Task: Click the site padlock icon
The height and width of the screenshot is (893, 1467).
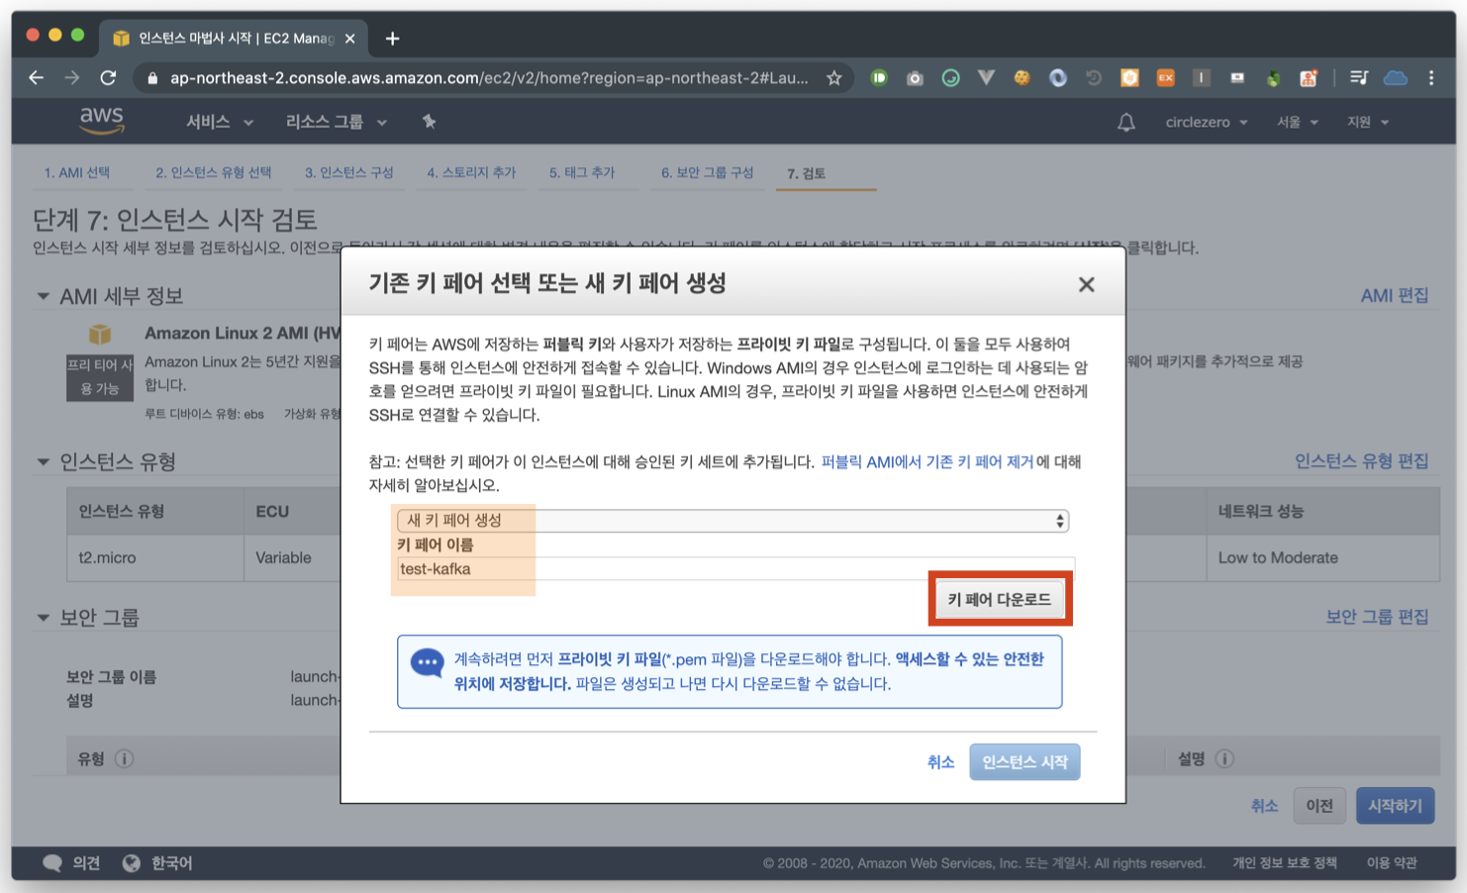Action: (151, 77)
